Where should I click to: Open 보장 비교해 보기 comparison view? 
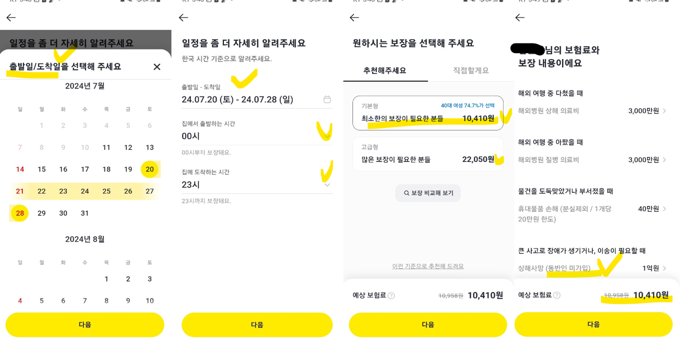(428, 193)
